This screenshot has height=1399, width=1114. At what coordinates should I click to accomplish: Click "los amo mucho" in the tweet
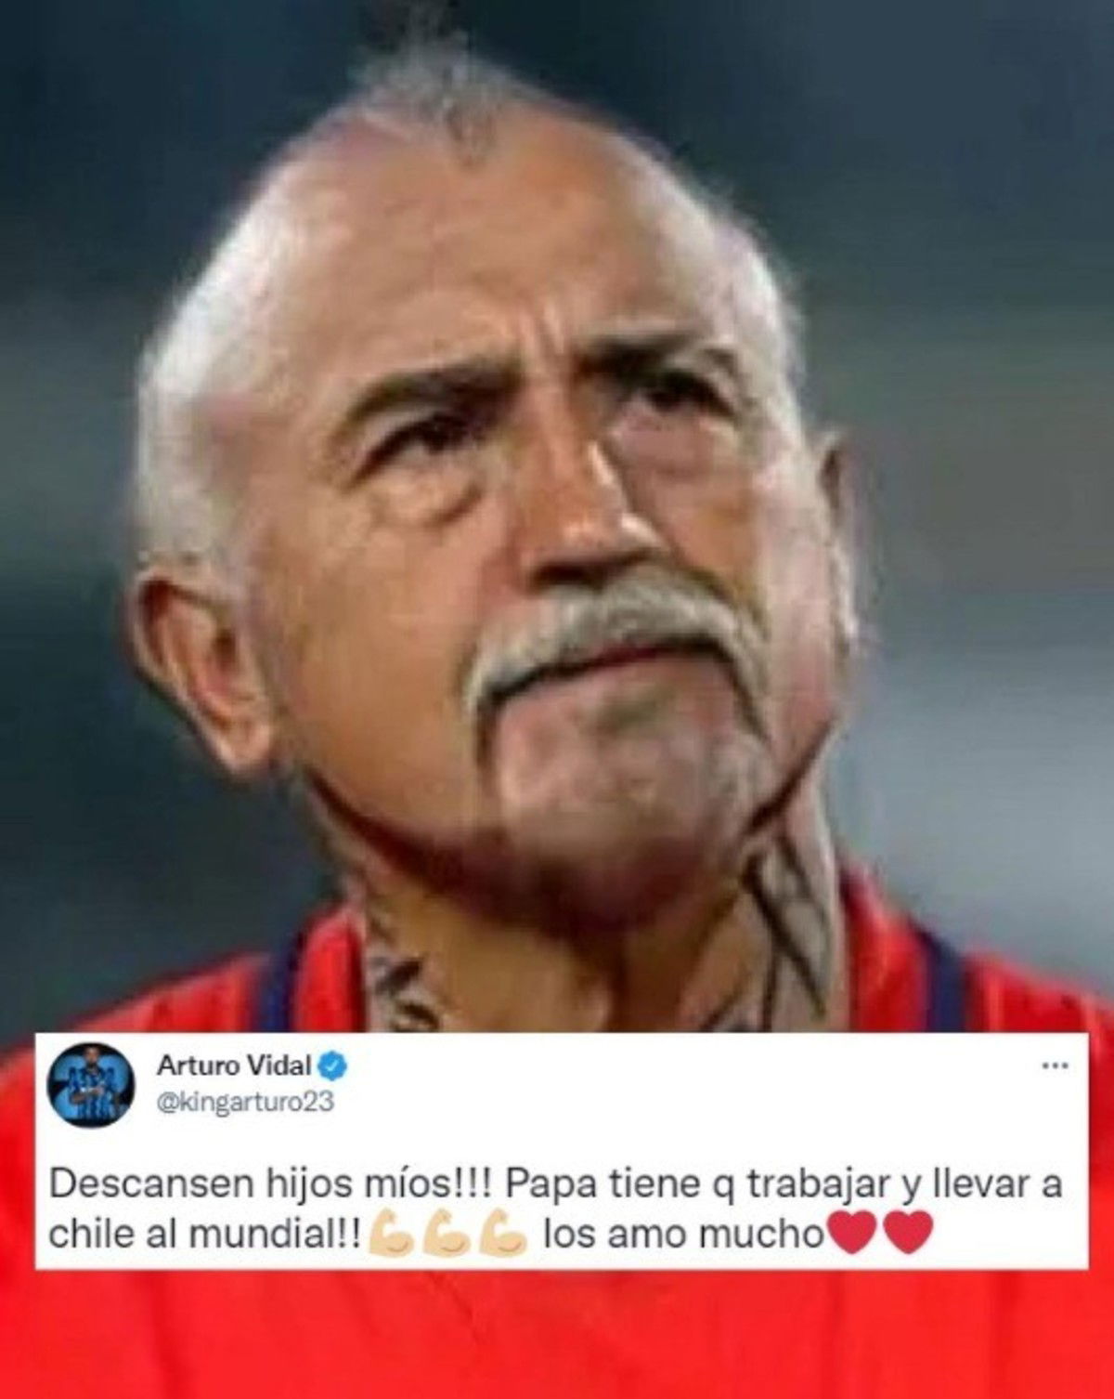[x=684, y=1235]
